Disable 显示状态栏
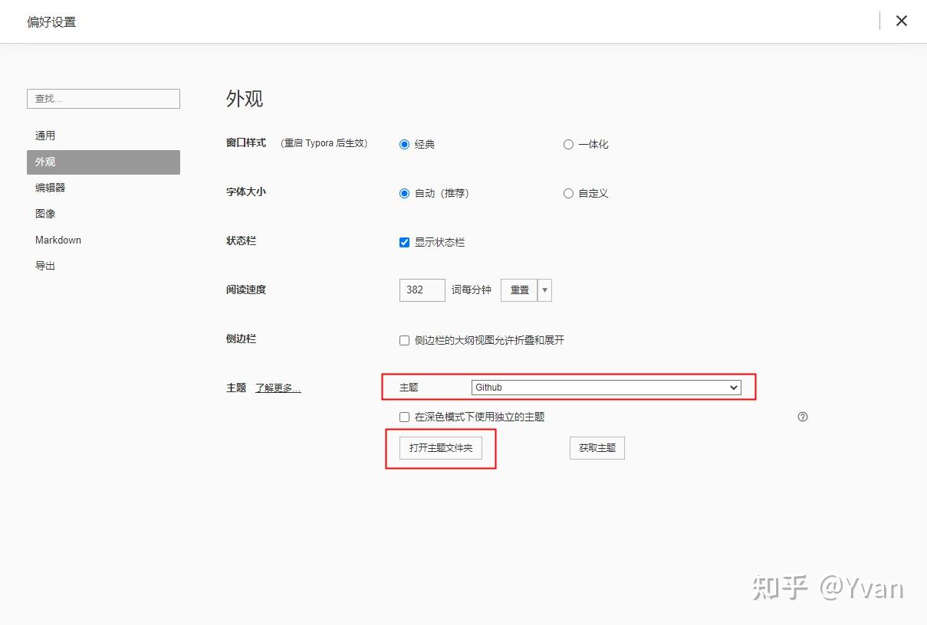This screenshot has height=625, width=927. [404, 242]
